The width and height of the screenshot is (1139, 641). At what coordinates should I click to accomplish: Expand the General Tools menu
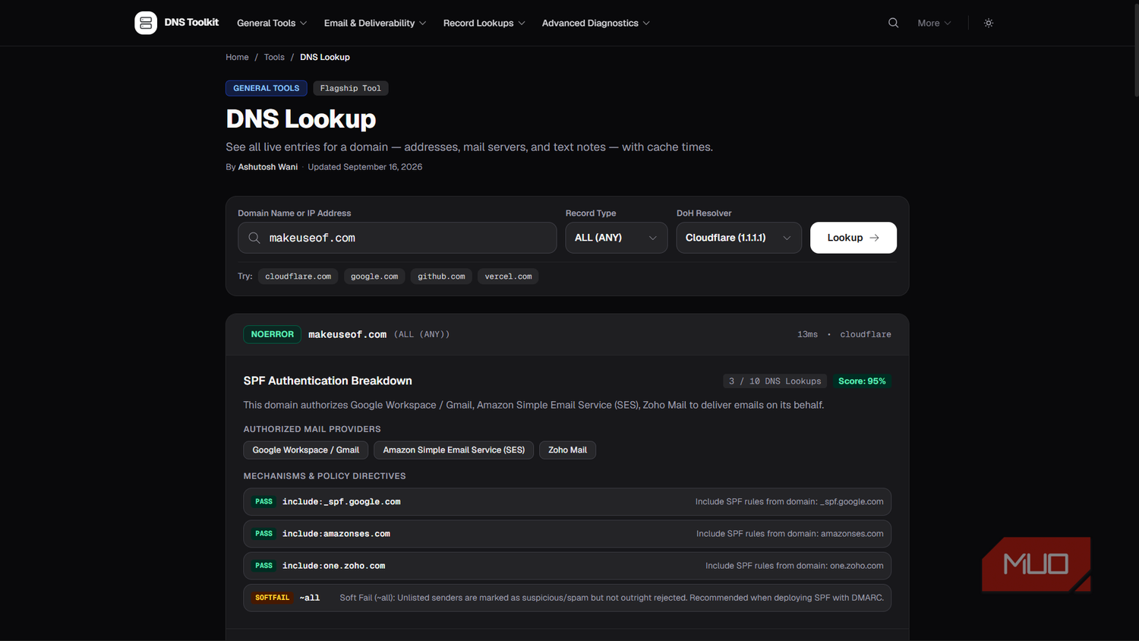(x=272, y=23)
